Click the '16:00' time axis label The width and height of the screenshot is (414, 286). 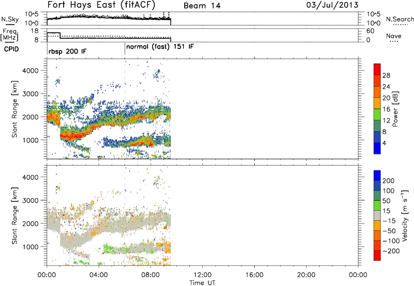point(254,275)
